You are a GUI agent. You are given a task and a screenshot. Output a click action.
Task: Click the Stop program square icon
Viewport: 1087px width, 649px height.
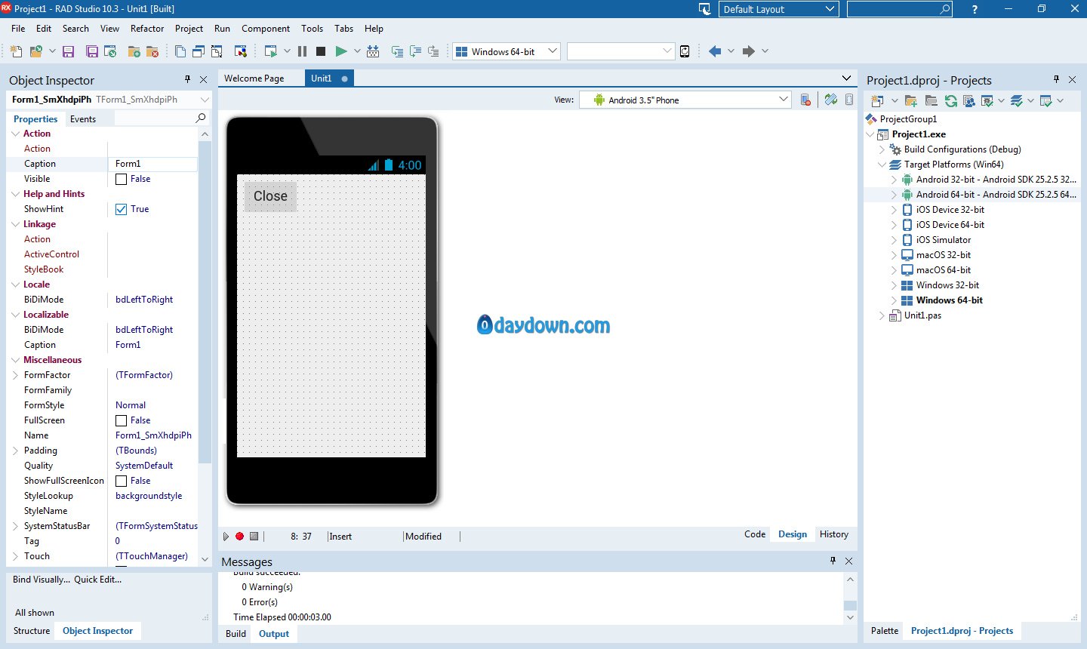pos(320,51)
